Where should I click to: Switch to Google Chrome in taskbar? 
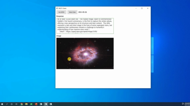coord(21,104)
